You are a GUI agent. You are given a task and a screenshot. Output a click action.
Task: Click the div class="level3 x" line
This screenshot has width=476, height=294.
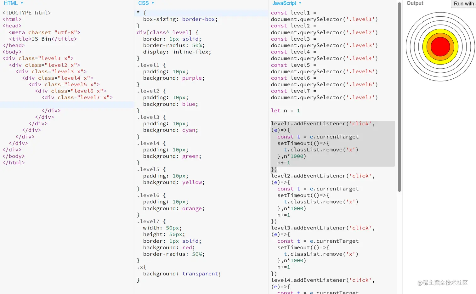[x=51, y=71]
